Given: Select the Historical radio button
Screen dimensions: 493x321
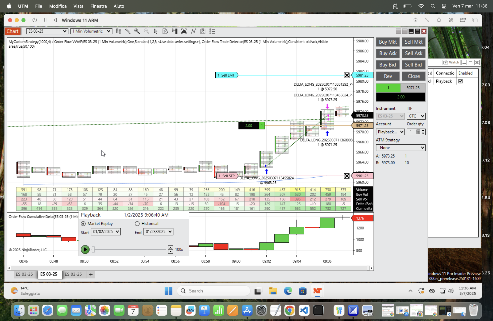Looking at the screenshot, I should 137,224.
